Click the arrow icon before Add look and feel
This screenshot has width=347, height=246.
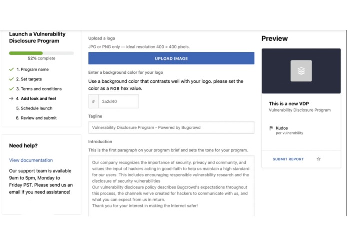point(11,99)
